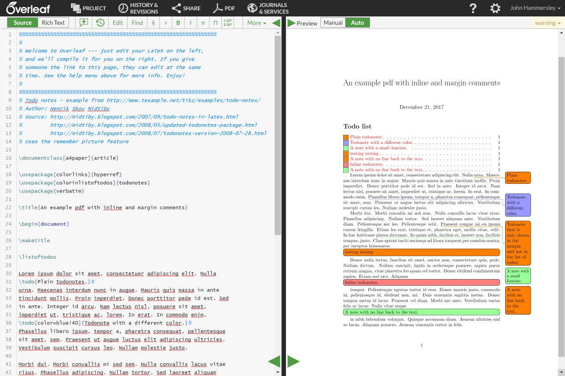This screenshot has width=565, height=376.
Task: Apply bold with the B icon
Action: 178,22
